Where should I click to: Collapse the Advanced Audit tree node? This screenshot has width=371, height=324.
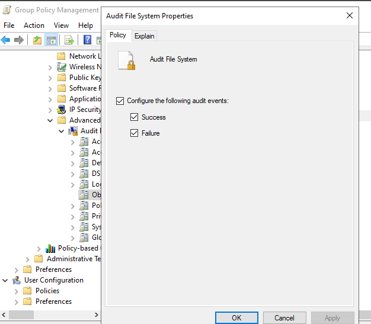pos(50,121)
